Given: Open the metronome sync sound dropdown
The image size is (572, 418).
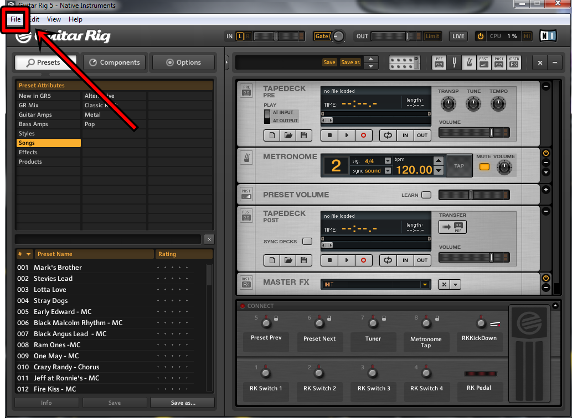Looking at the screenshot, I should pyautogui.click(x=388, y=170).
